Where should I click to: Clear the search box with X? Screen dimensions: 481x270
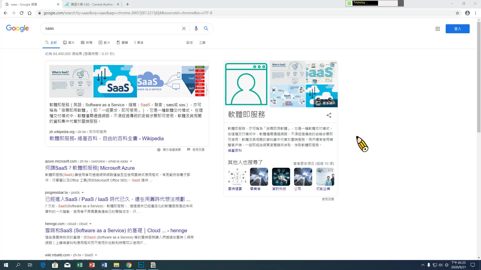click(x=184, y=28)
